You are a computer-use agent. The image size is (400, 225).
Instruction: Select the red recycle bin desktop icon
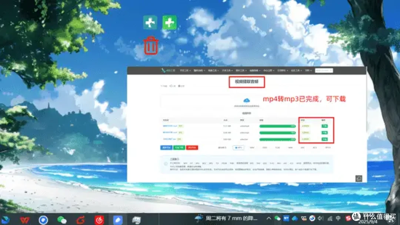[x=151, y=46]
